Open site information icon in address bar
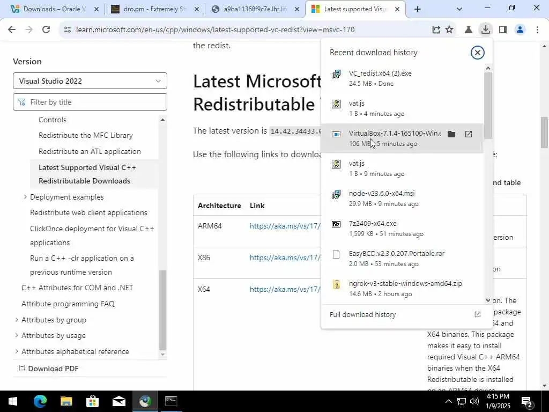This screenshot has height=412, width=549. coord(68,30)
